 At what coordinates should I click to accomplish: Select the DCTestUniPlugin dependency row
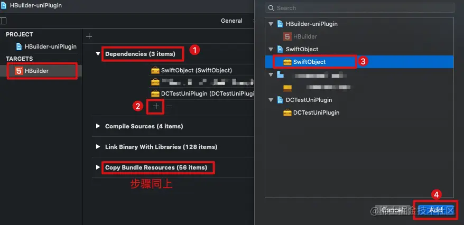click(x=201, y=93)
